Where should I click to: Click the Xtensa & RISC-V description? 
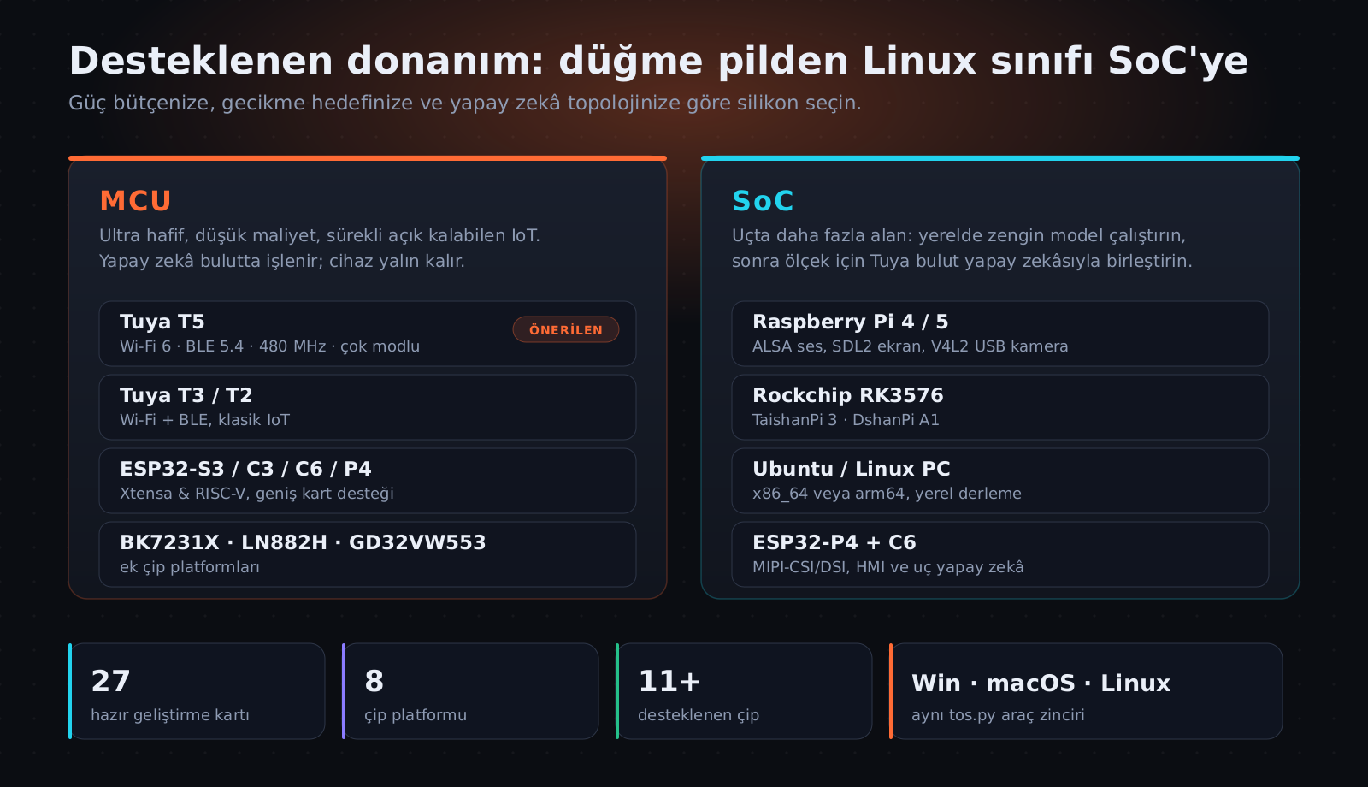[x=256, y=494]
